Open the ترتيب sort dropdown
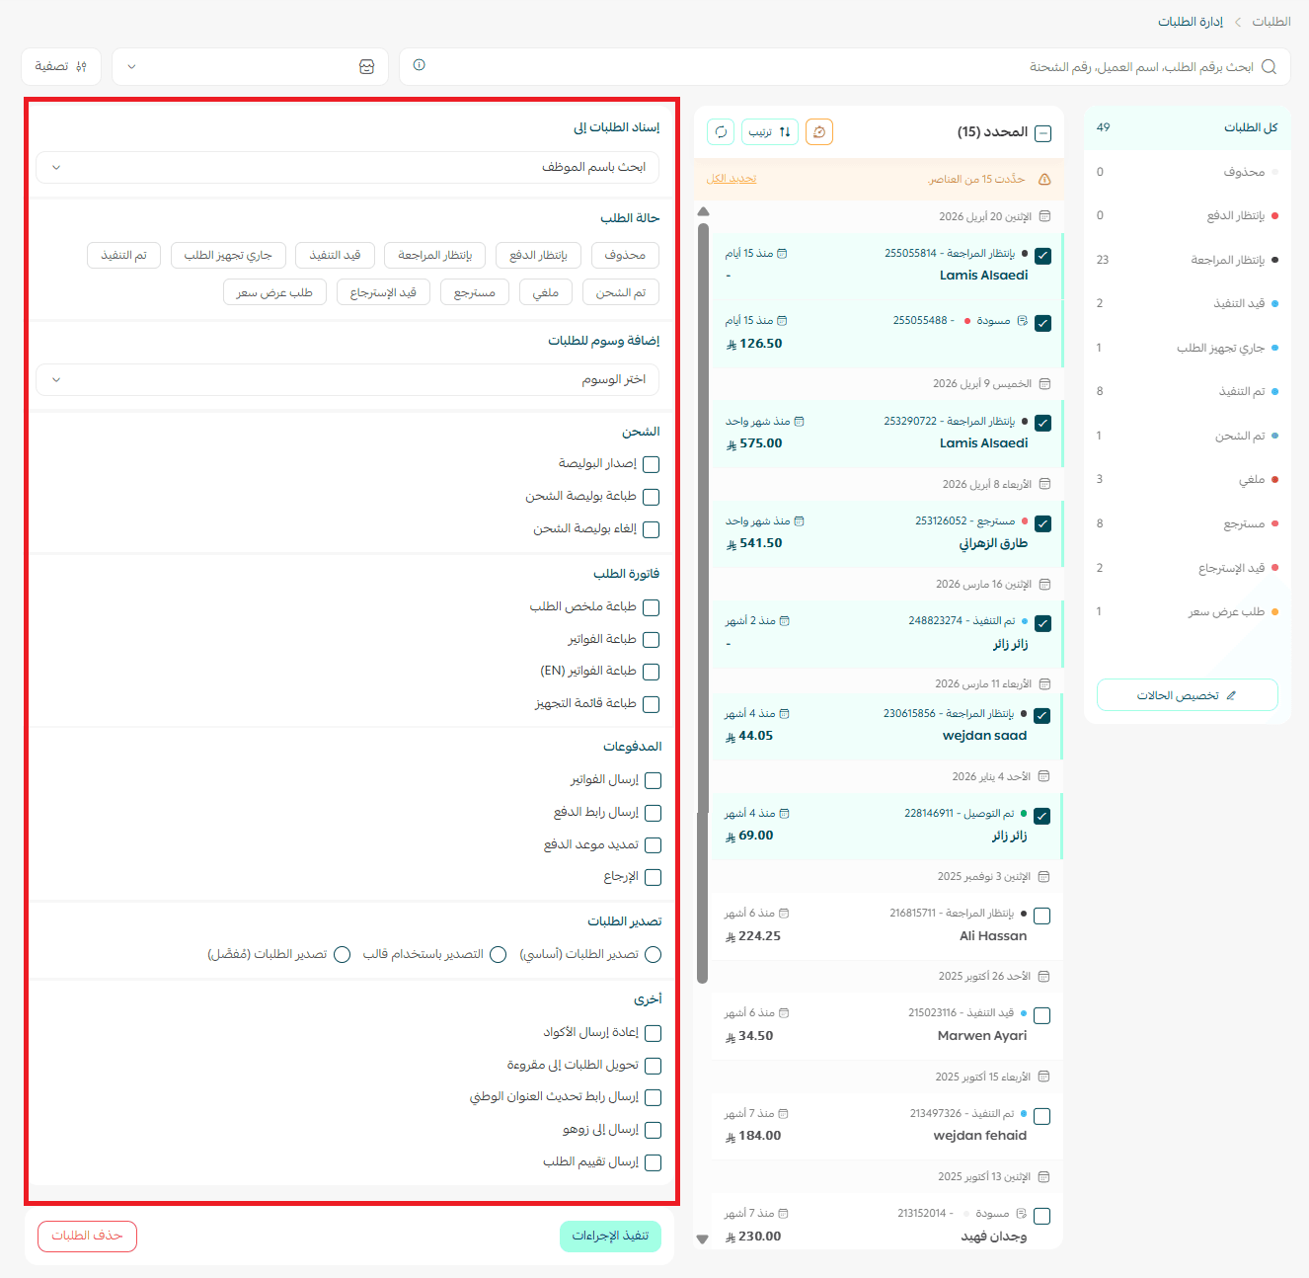 point(770,131)
